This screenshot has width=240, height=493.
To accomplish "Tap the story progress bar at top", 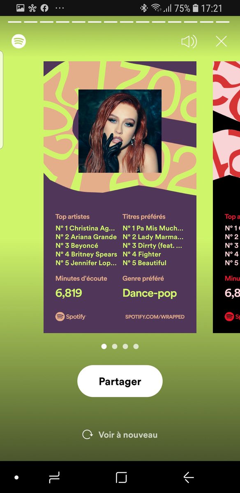I will 119,22.
